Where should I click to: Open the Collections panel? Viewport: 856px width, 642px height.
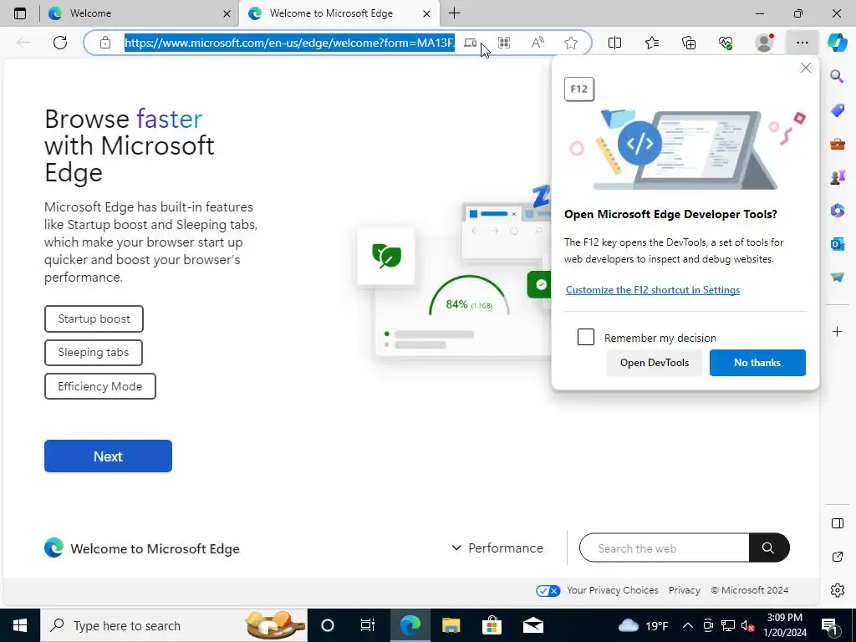tap(689, 43)
